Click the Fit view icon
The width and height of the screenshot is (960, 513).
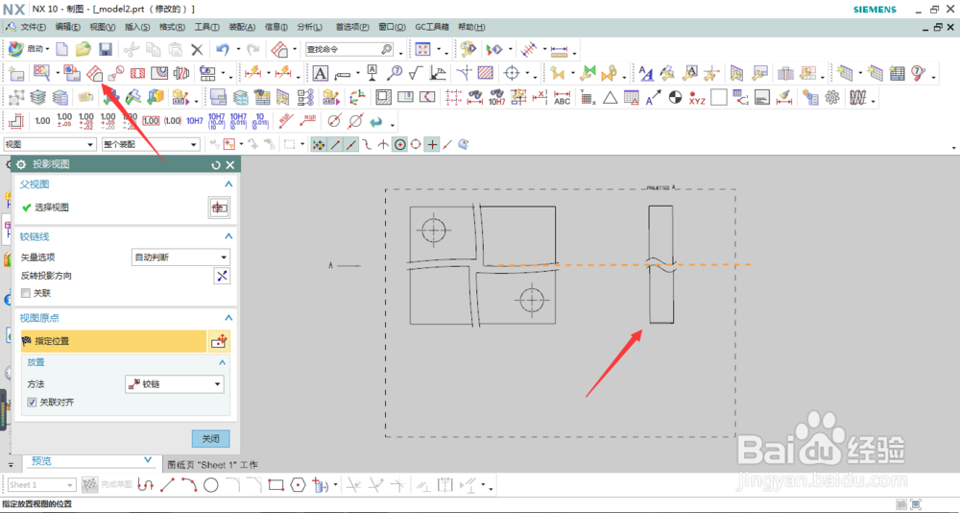[421, 49]
